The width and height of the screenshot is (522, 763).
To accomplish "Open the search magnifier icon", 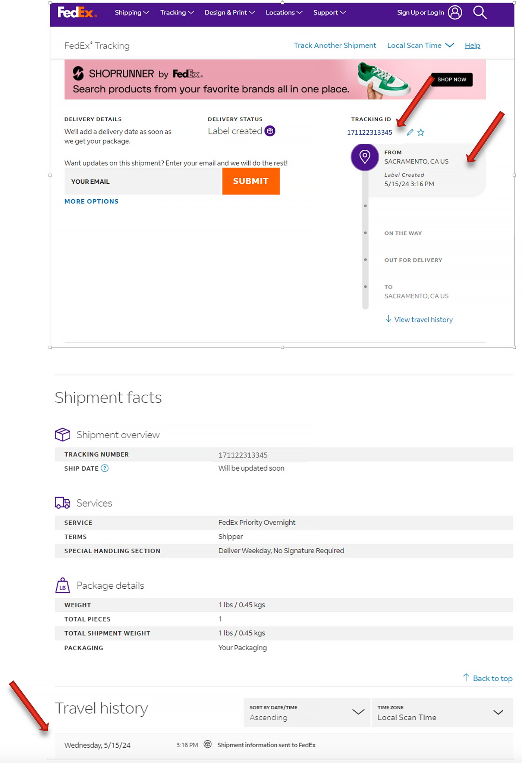I will click(480, 12).
